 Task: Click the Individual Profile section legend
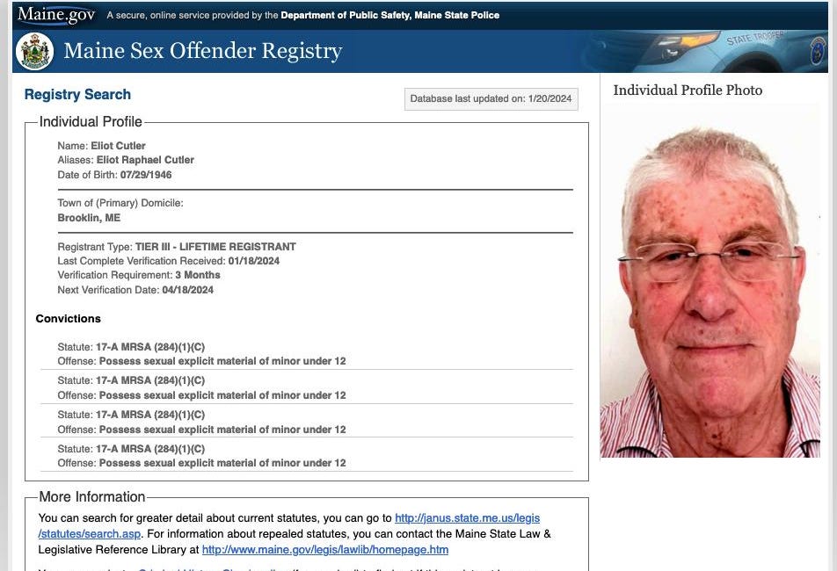pyautogui.click(x=91, y=121)
